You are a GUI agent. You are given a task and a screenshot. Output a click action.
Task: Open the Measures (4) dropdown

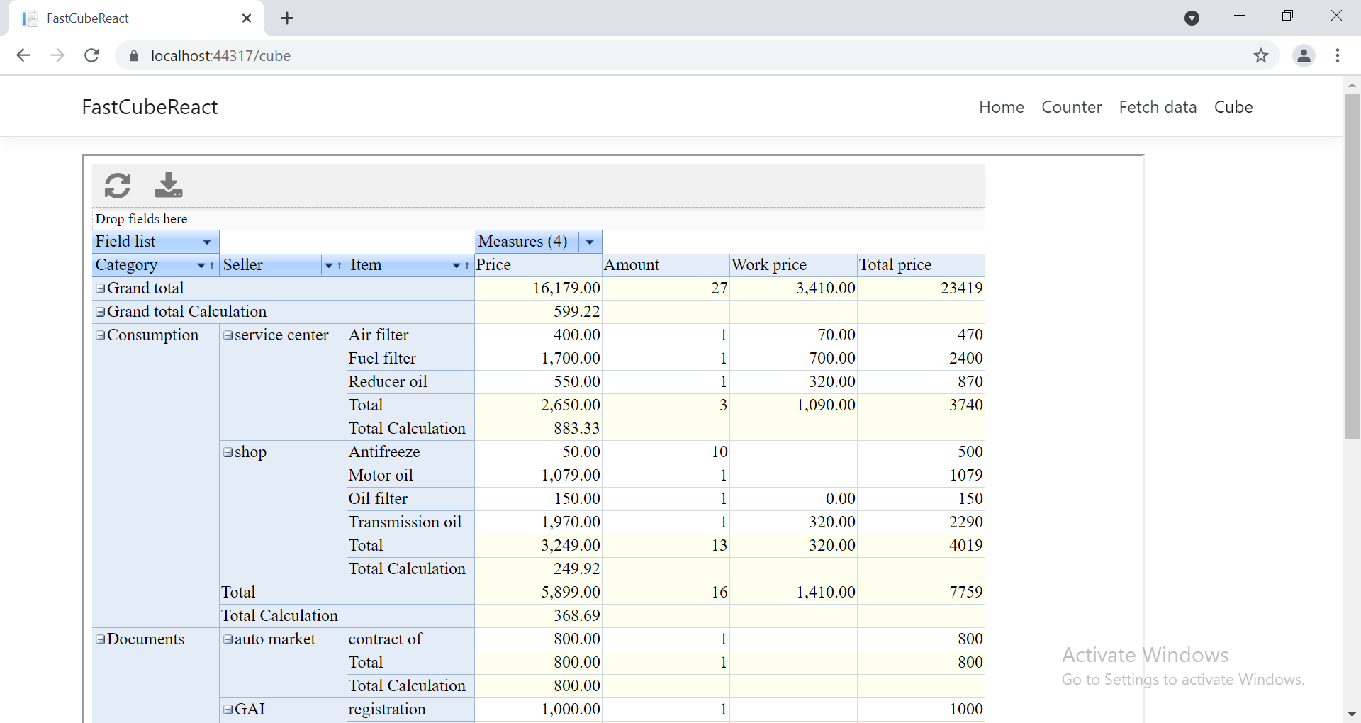(590, 242)
